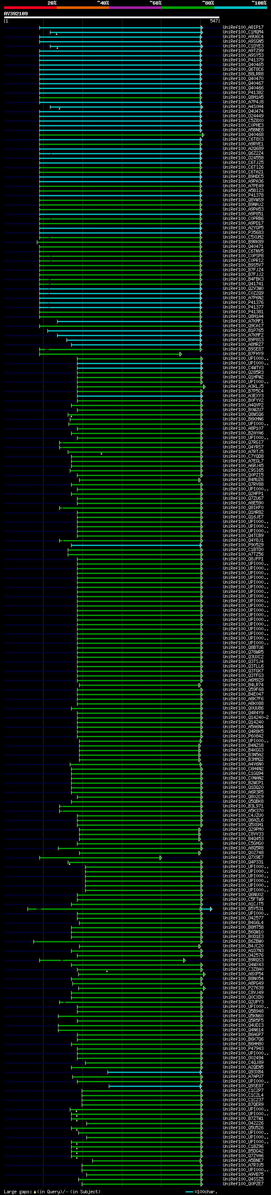
Task: Select the UniRef100_Q6Z2Z4 label
Action: 243,153
